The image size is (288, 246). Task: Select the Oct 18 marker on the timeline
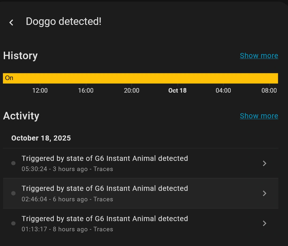[177, 90]
